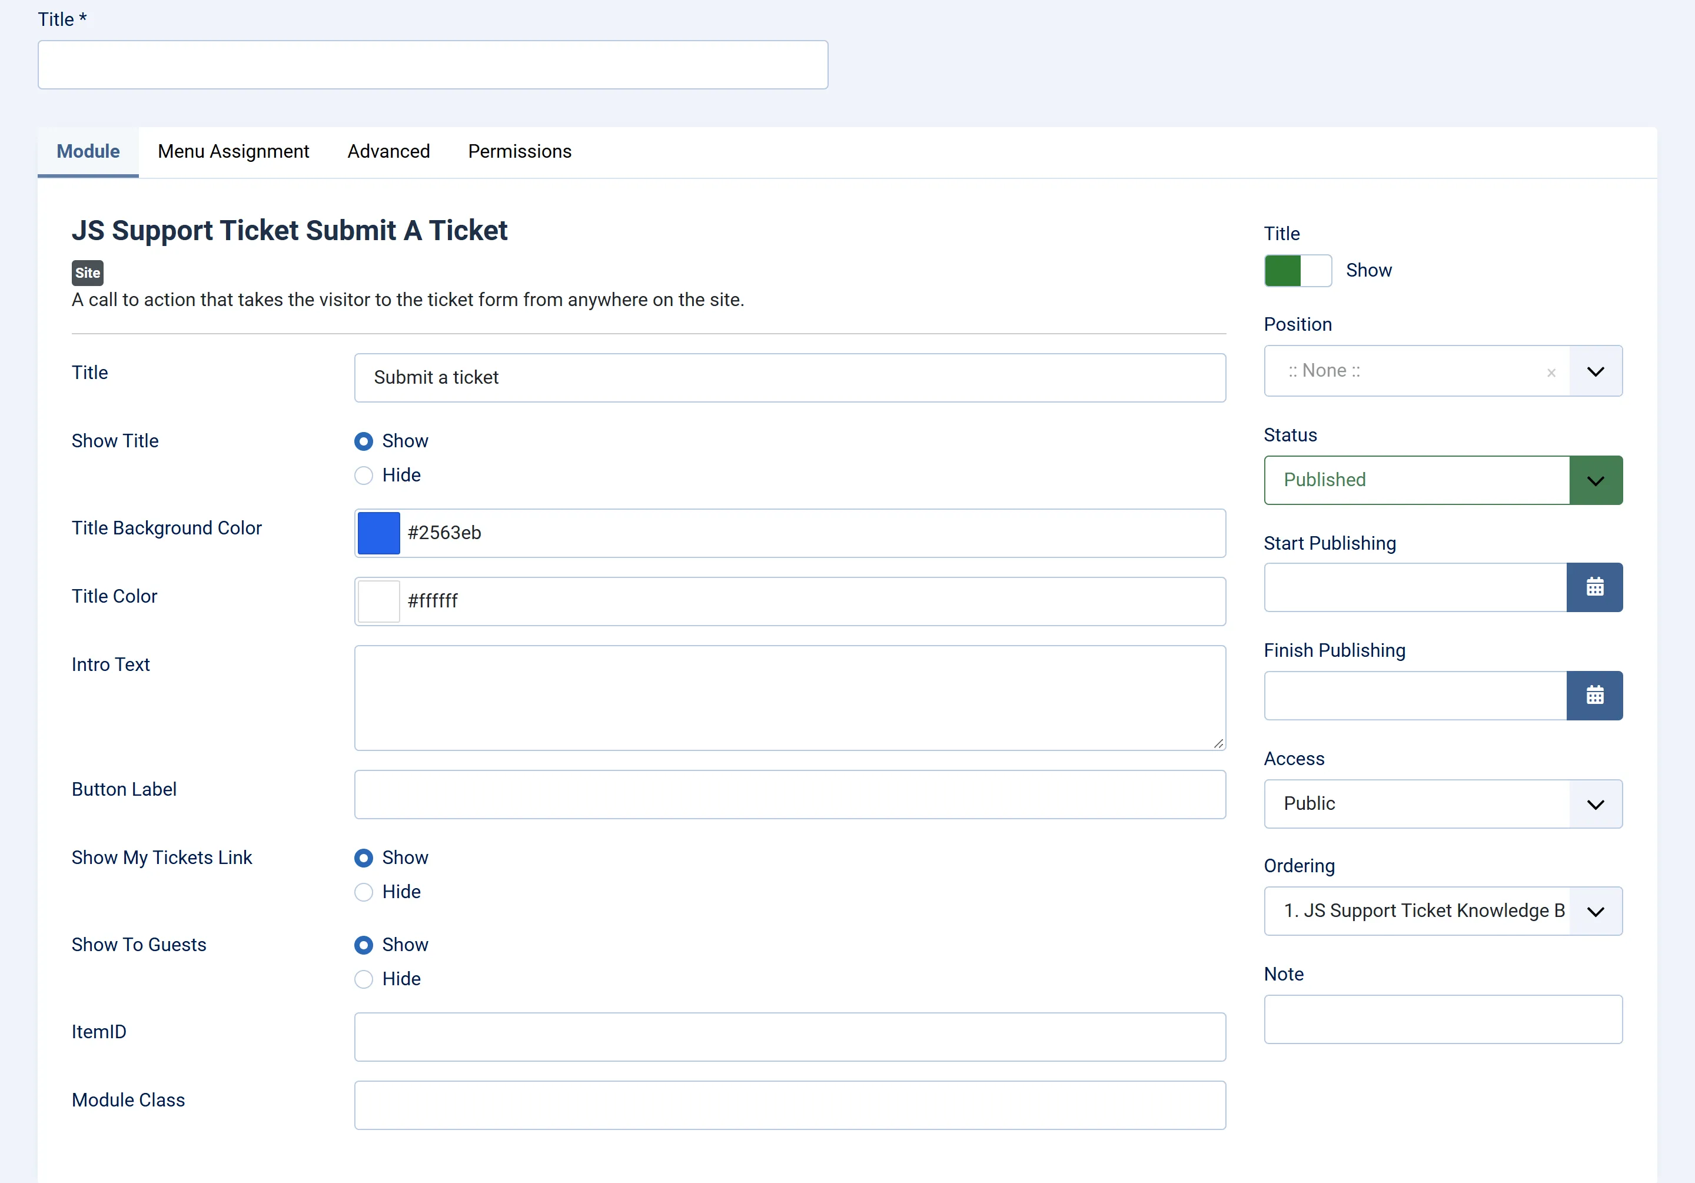
Task: Focus the ItemID field
Action: pos(790,1037)
